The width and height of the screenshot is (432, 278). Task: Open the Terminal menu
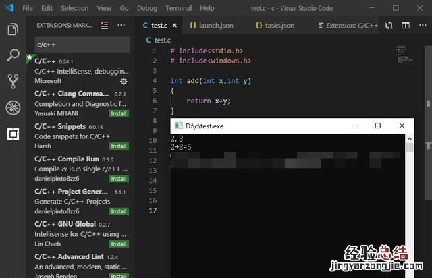coord(178,8)
